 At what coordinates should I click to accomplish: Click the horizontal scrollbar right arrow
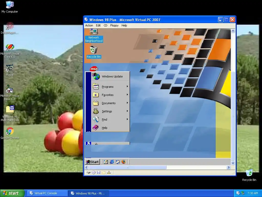228,167
